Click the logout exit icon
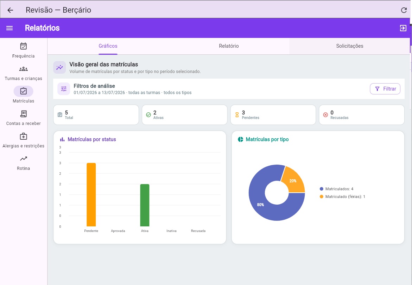This screenshot has width=412, height=285. click(x=403, y=28)
